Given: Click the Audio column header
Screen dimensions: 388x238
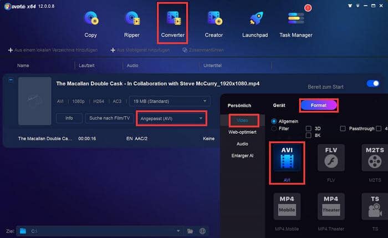Looking at the screenshot, I should click(132, 65).
